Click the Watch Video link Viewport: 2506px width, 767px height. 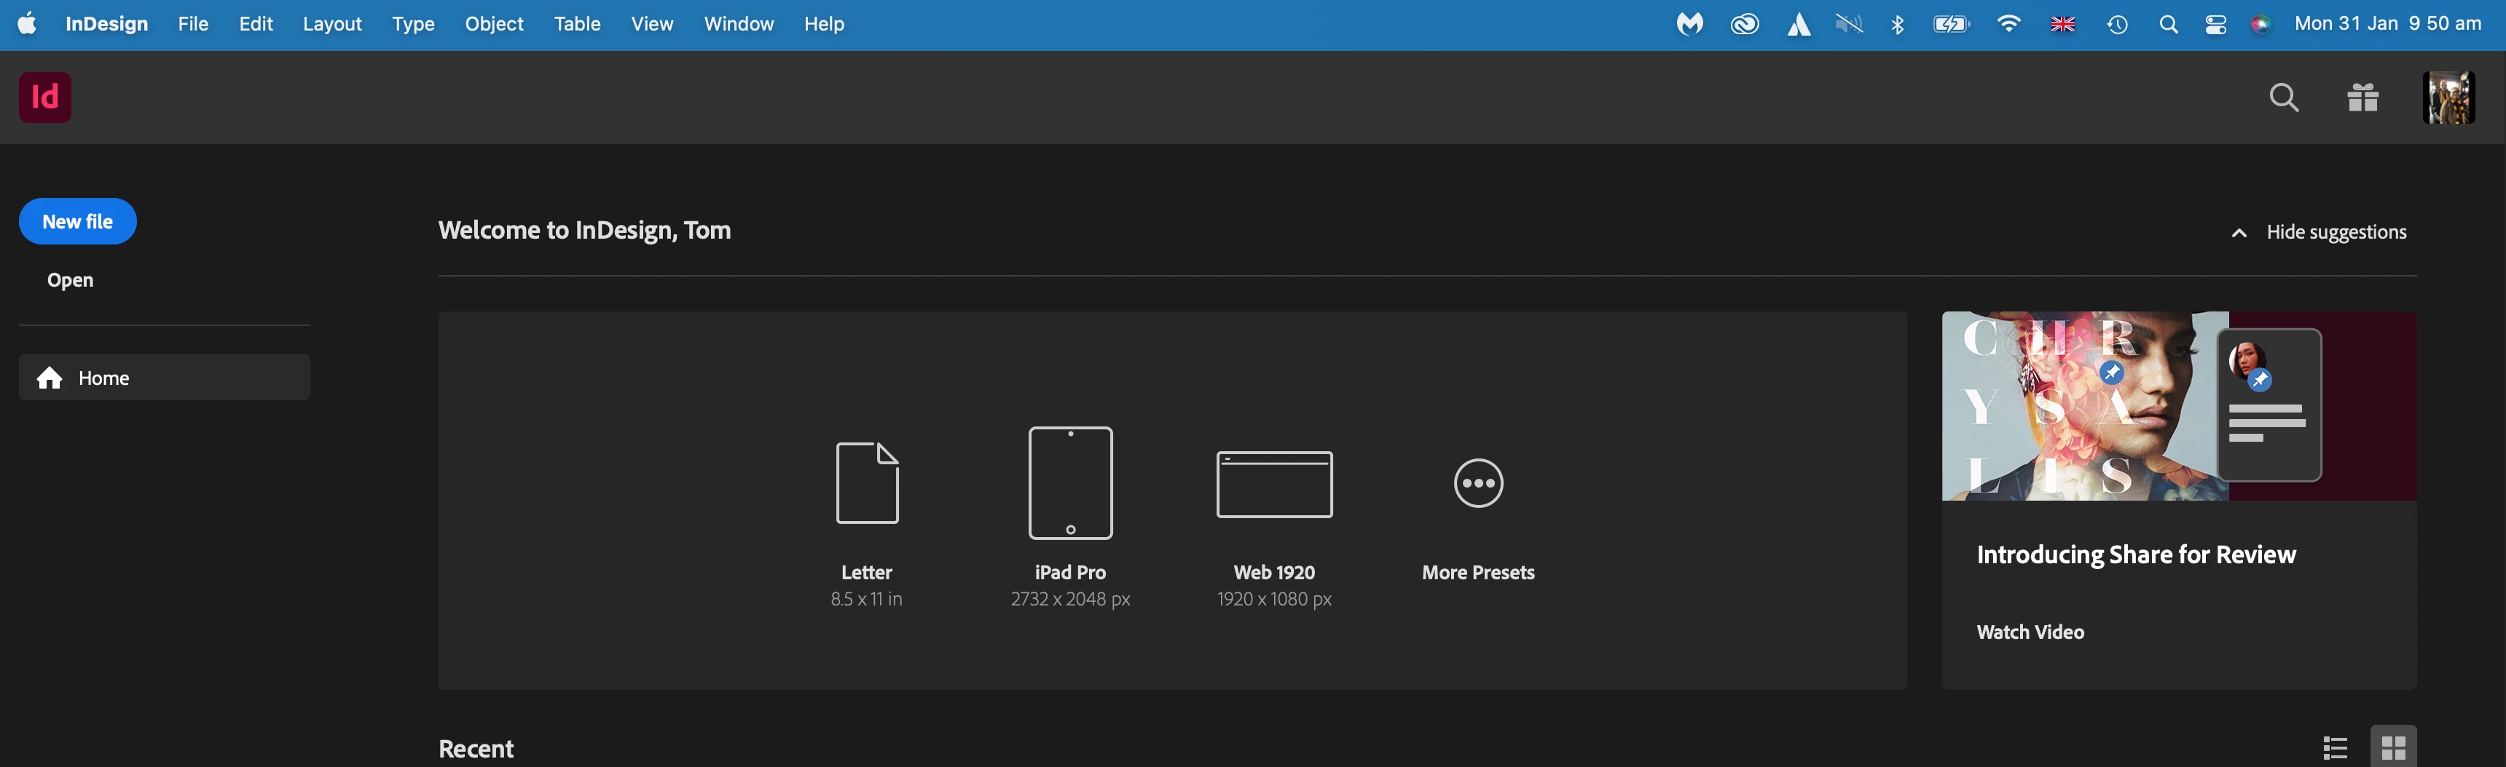pos(2030,632)
